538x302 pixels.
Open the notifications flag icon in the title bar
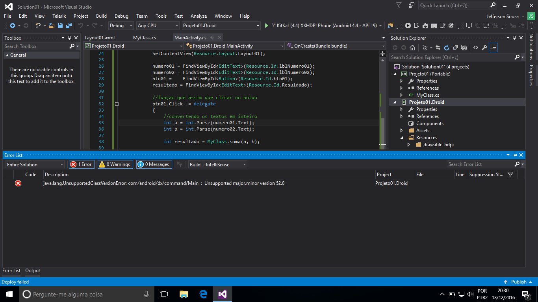tap(399, 5)
